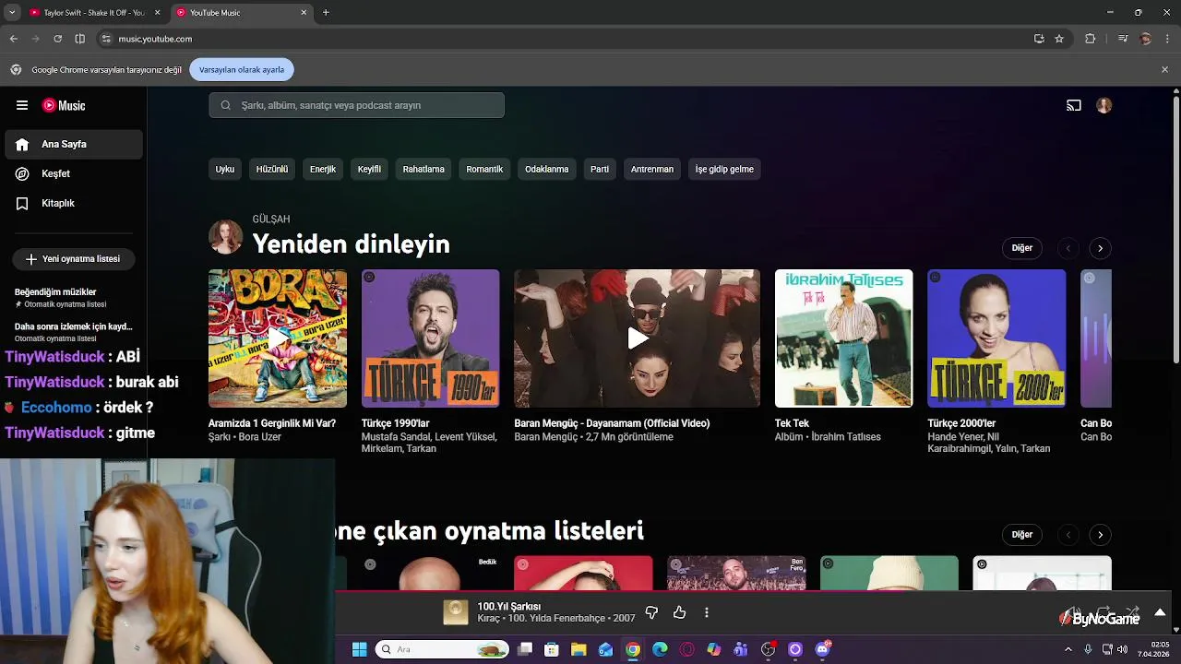
Task: Click Yeni oynatma listesi button
Action: 74,259
